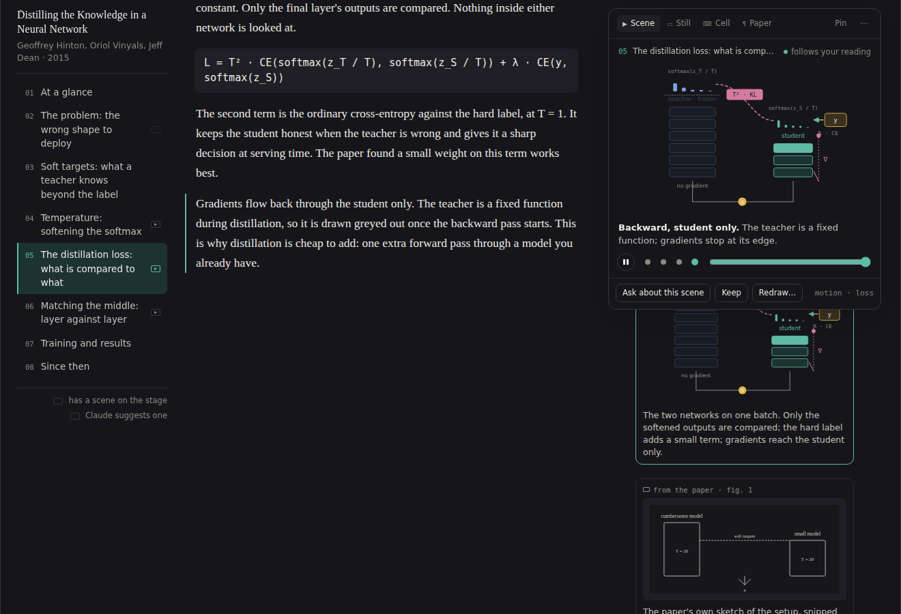Click Ask about this scene button

663,293
